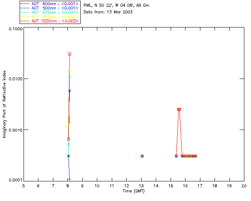
Task: Click the isolated data point at 13 GMT
Action: point(142,156)
